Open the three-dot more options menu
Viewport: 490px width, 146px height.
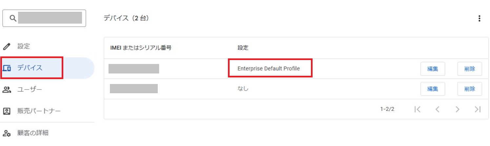pos(480,18)
